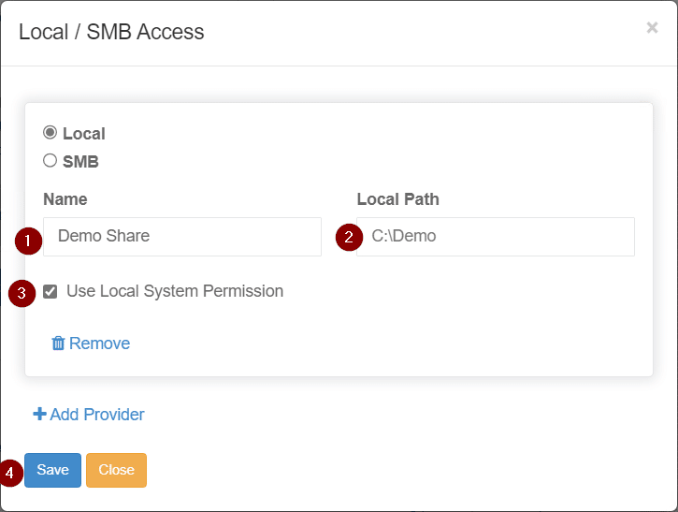The width and height of the screenshot is (678, 512).
Task: Dismiss the dialog with the X icon
Action: [652, 28]
